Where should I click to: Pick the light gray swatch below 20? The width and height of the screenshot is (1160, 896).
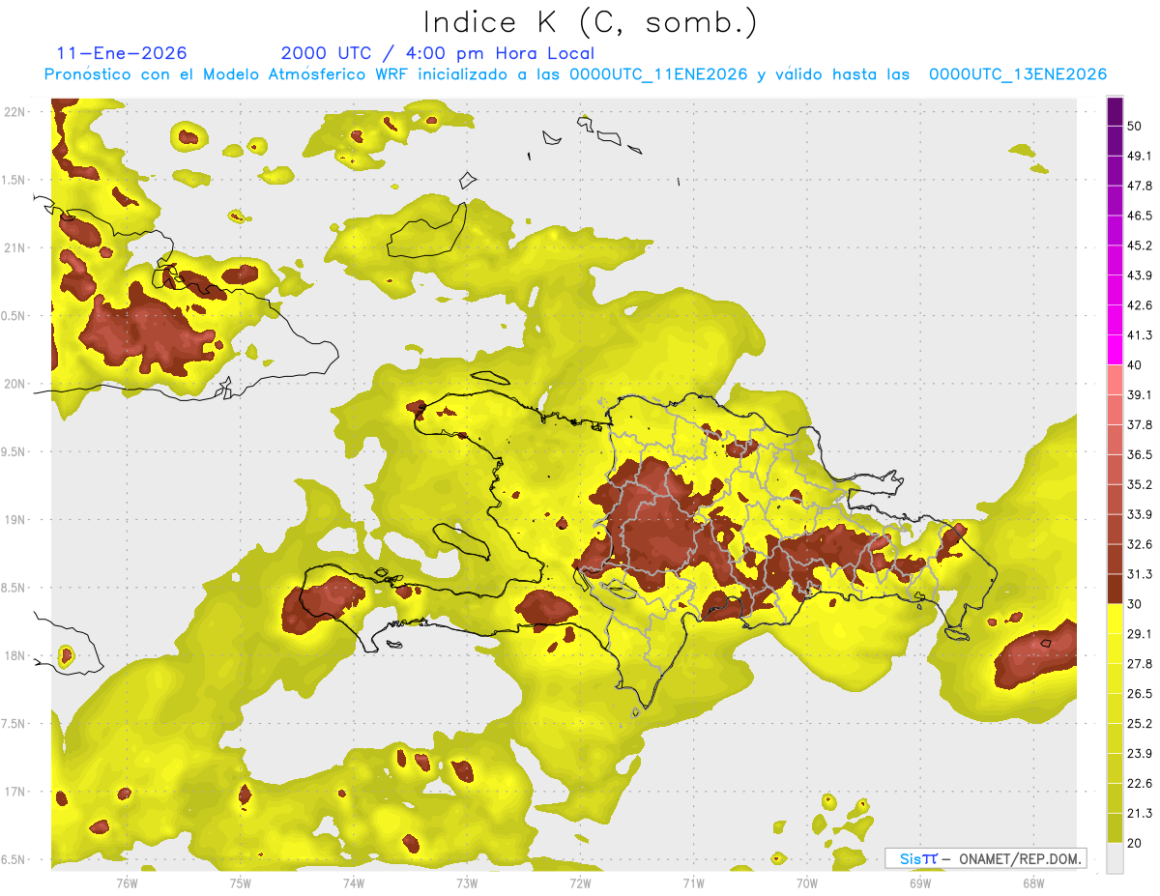point(1115,858)
